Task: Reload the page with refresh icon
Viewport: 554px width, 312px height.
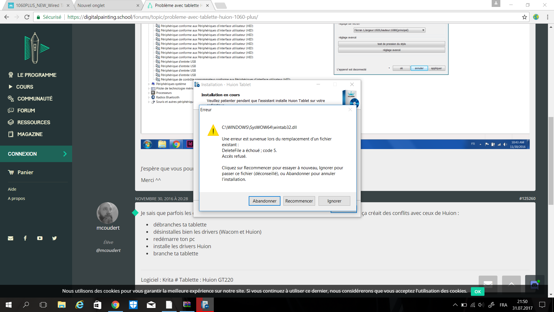Action: tap(27, 17)
